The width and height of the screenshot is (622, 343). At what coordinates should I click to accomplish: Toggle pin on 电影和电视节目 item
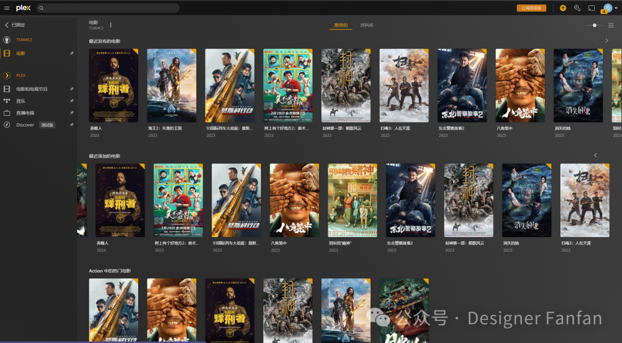click(71, 89)
